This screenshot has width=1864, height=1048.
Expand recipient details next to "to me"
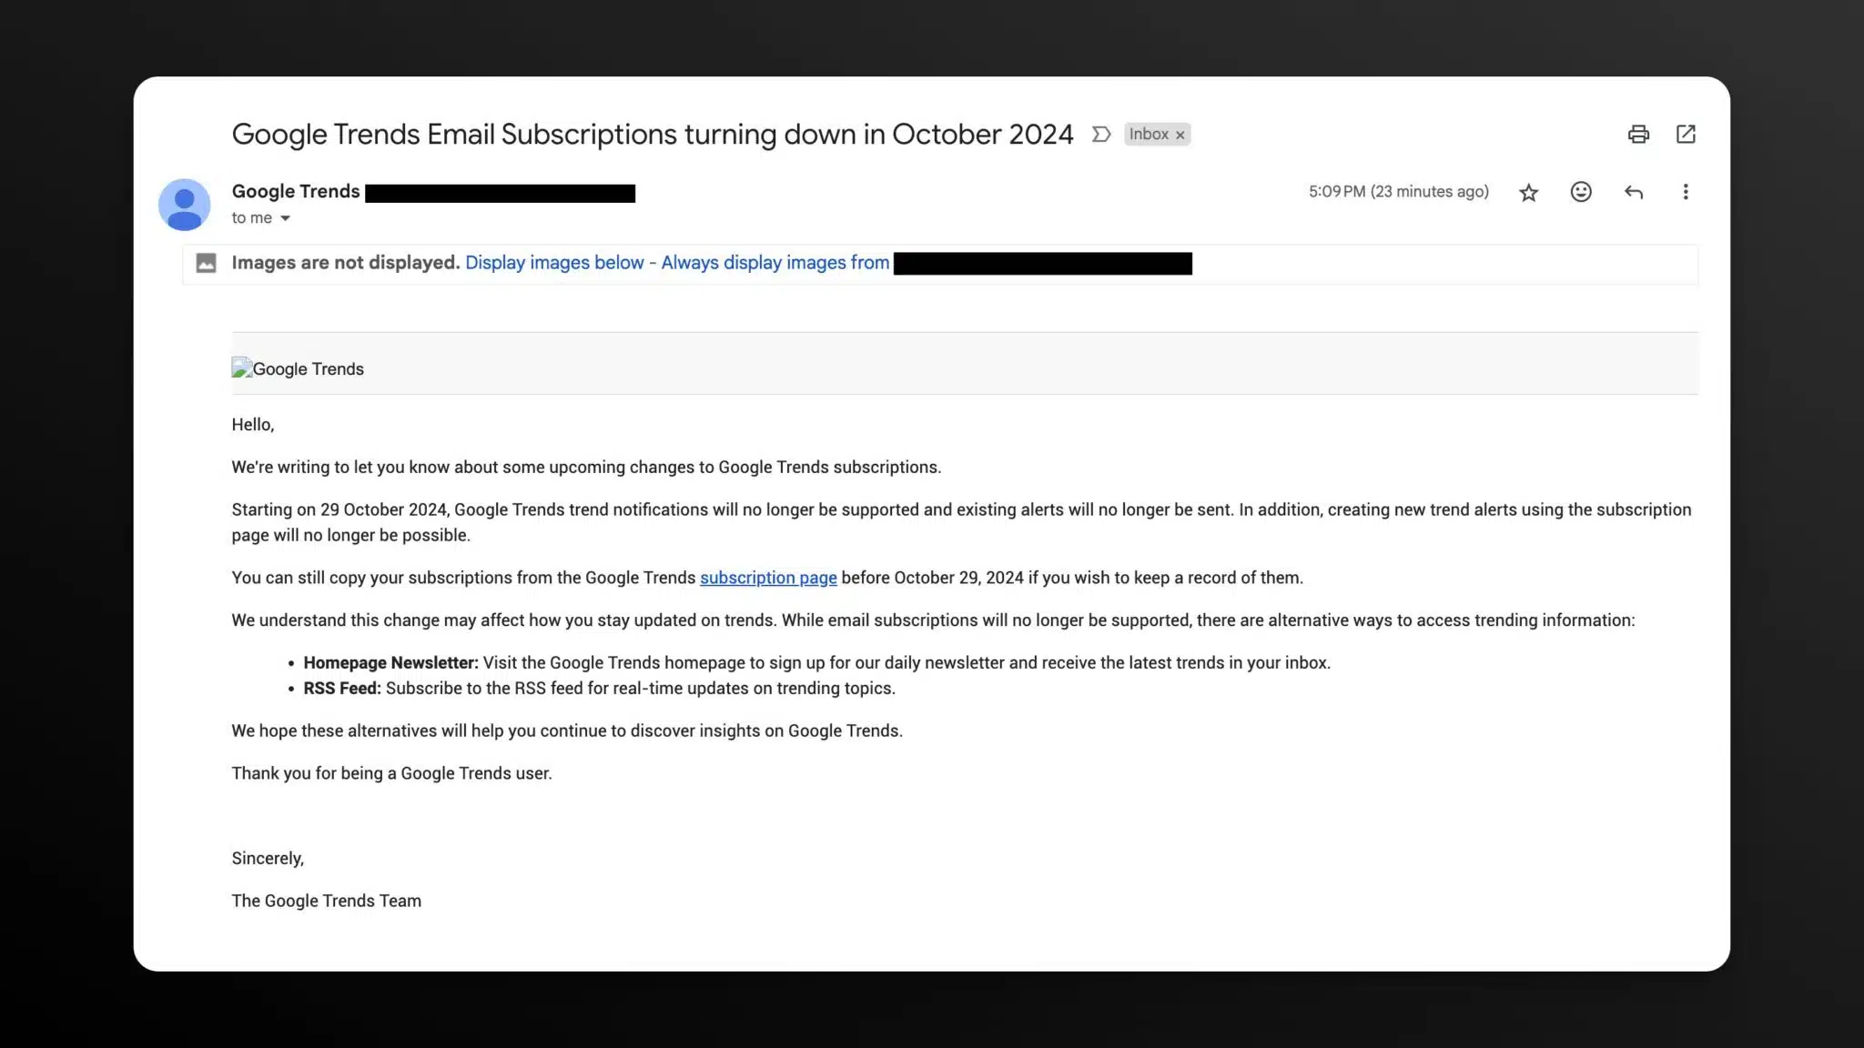point(285,218)
